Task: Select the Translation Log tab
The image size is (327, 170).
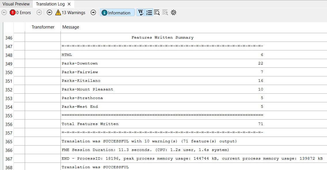Action: 50,4
